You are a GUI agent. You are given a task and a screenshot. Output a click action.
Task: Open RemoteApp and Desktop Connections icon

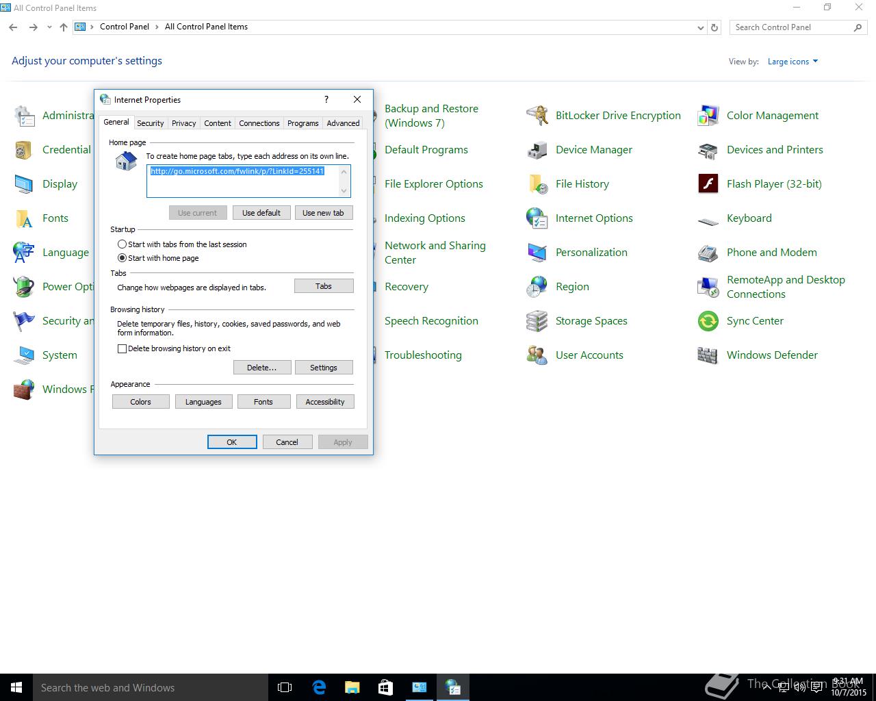(708, 287)
